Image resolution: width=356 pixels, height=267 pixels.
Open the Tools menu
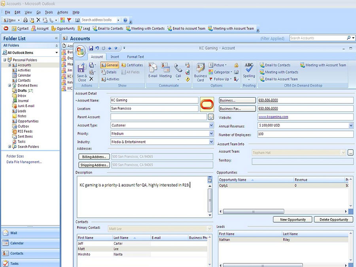tap(49, 12)
